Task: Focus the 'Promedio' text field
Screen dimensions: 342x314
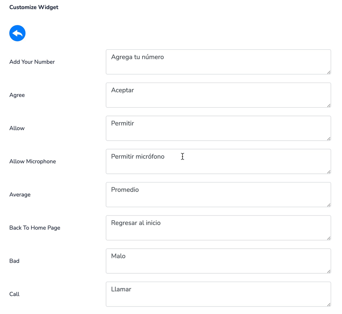Action: click(218, 195)
